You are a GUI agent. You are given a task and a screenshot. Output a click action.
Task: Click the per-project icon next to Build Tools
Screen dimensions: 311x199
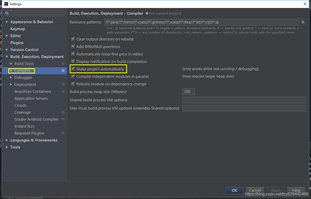coord(63,64)
